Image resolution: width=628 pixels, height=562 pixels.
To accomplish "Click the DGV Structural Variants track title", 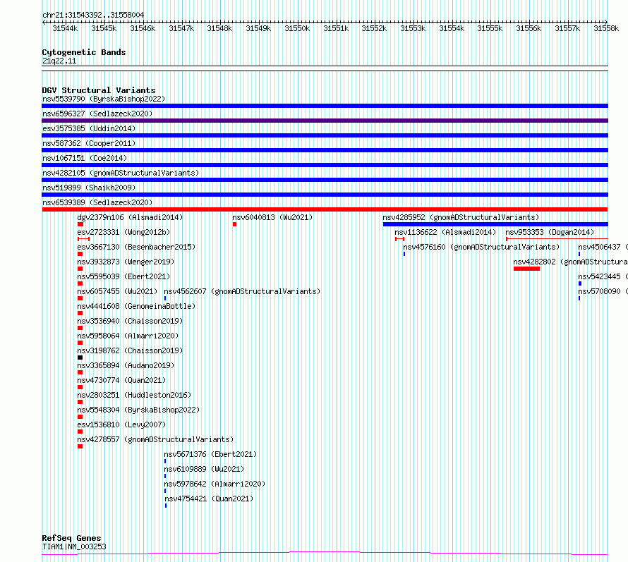I will coord(99,90).
